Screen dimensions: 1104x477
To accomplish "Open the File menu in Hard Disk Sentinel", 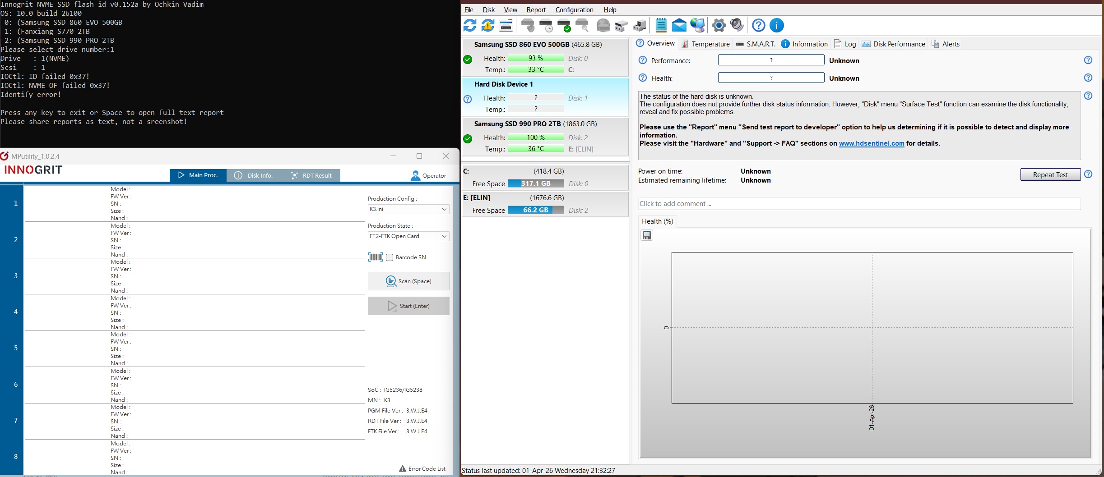I will [469, 10].
